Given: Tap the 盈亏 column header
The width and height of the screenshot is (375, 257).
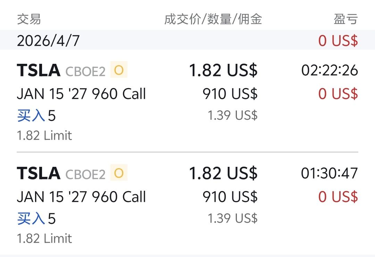Looking at the screenshot, I should click(345, 19).
